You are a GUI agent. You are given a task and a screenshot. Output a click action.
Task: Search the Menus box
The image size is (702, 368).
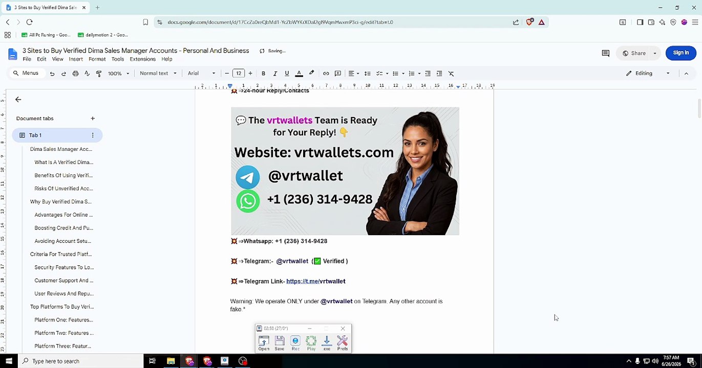coord(26,73)
